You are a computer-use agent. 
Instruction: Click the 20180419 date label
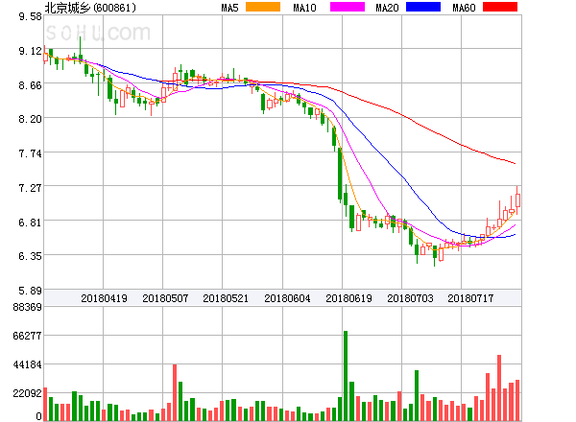(104, 298)
